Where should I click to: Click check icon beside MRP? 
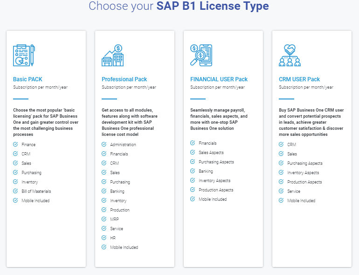tap(104, 219)
